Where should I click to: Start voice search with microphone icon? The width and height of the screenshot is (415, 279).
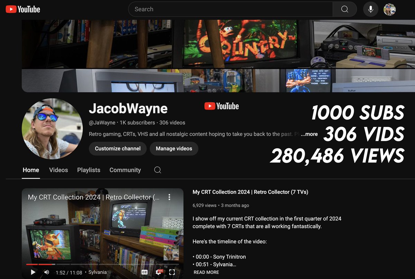coord(370,9)
